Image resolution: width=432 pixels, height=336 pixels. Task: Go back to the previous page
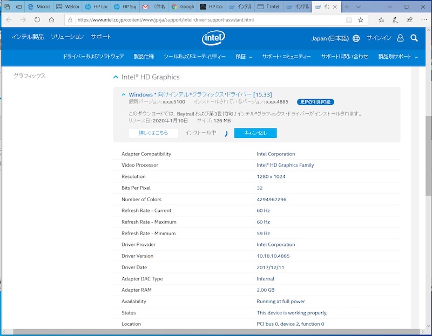tap(9, 20)
